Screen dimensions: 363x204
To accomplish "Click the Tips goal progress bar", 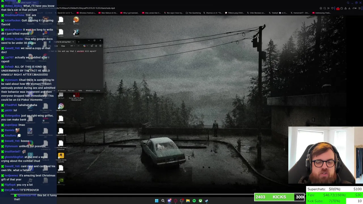I will 335,195.
